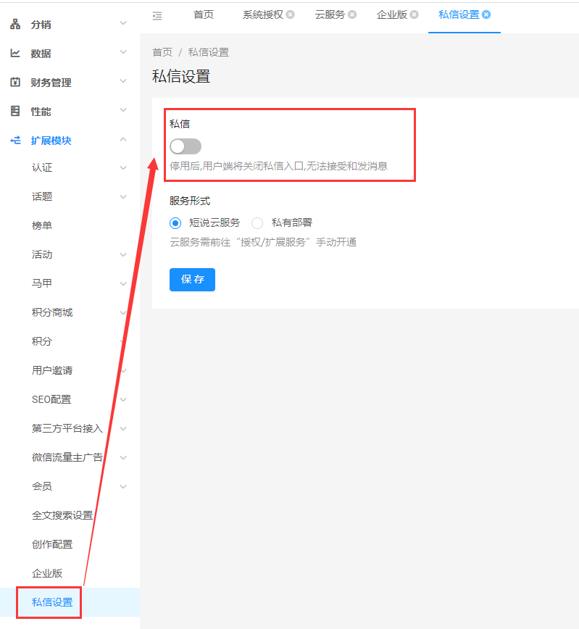Switch to the 云服务 tab
This screenshot has width=579, height=629.
pyautogui.click(x=330, y=14)
